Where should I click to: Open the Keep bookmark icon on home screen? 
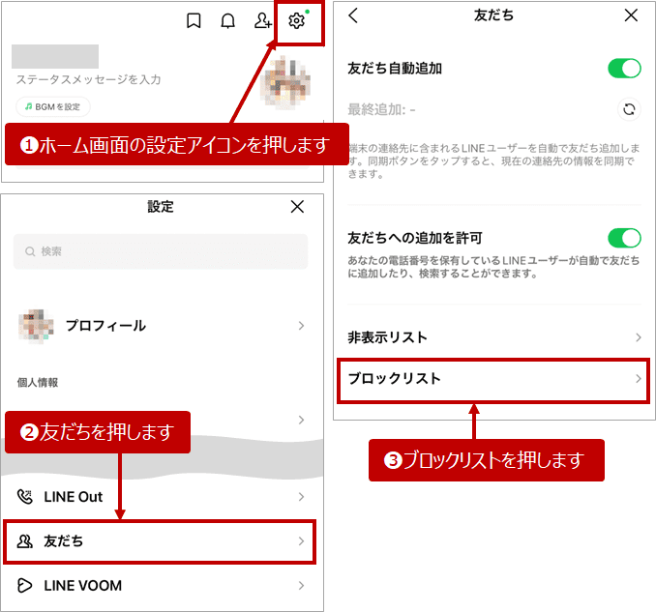(194, 20)
